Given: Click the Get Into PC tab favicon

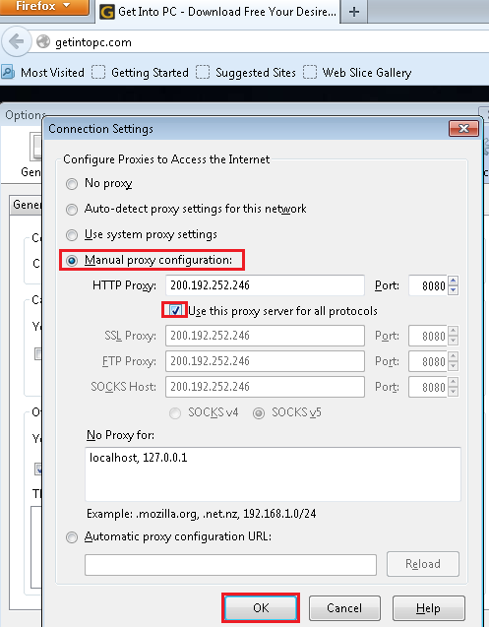Looking at the screenshot, I should [107, 12].
